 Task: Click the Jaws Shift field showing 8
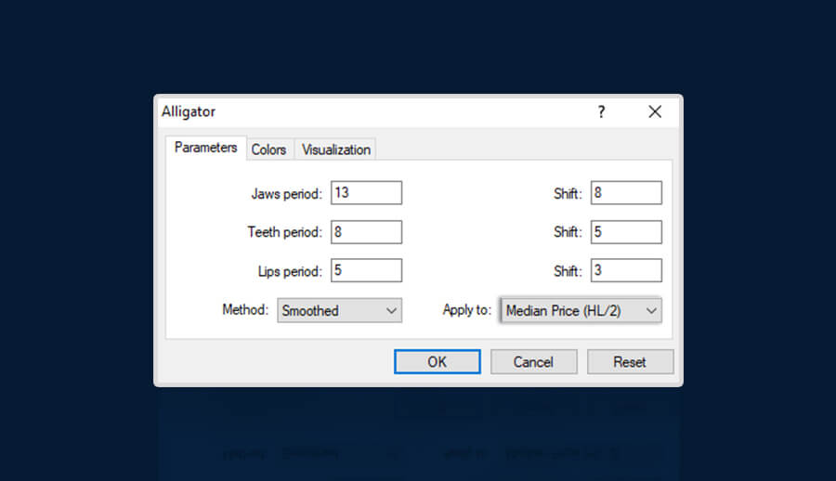[625, 193]
